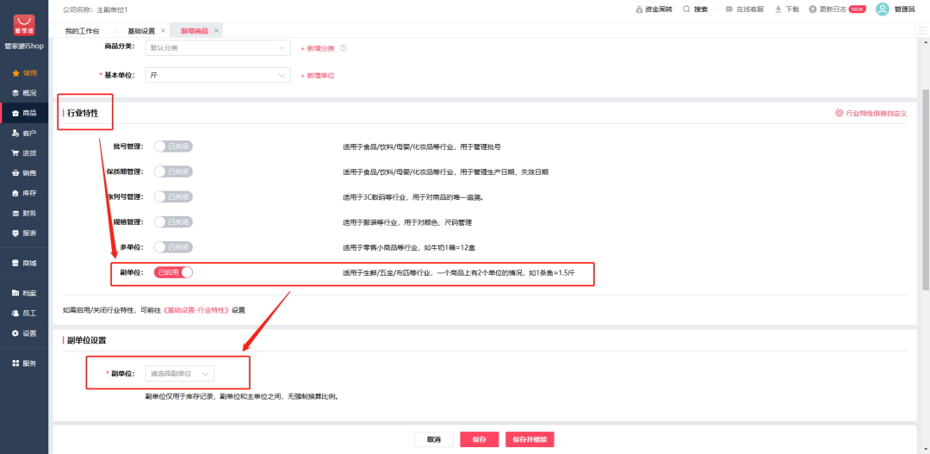Viewport: 930px width, 454px height.
Task: Toggle the 规格管理 switch
Action: pyautogui.click(x=173, y=222)
